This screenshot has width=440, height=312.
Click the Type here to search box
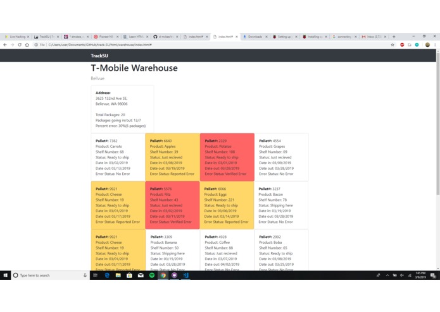pos(51,275)
